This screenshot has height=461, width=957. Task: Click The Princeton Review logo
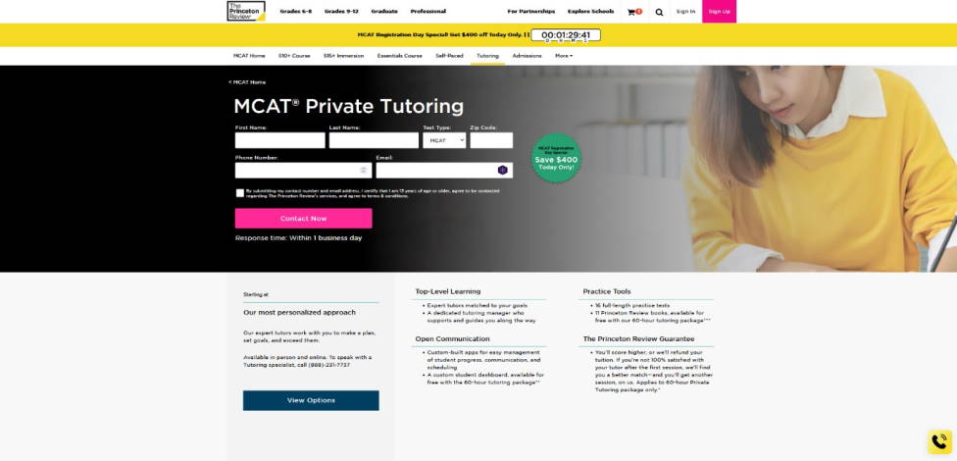(x=246, y=11)
